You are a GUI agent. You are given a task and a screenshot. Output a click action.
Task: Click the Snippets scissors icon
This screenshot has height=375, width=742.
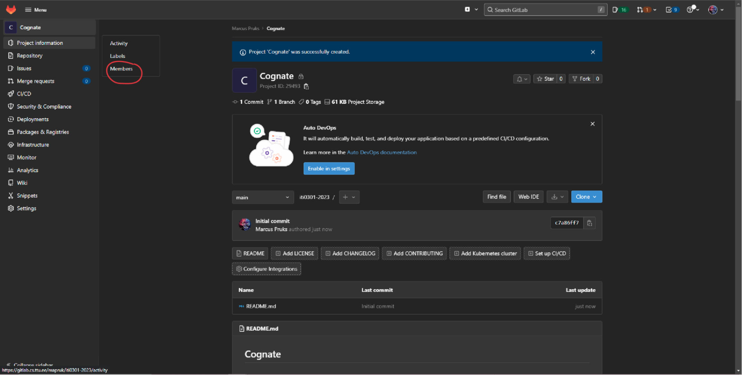pos(11,196)
